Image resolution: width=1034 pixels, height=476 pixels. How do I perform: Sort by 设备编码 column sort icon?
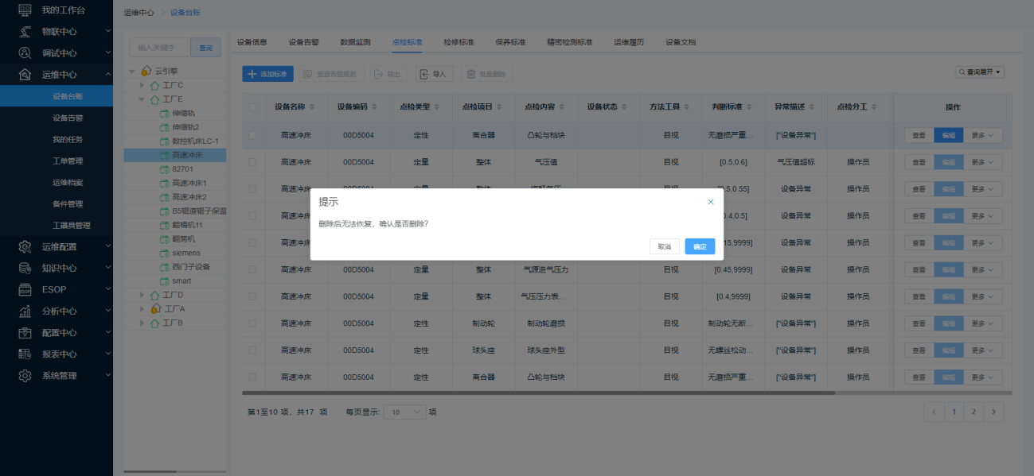point(375,106)
